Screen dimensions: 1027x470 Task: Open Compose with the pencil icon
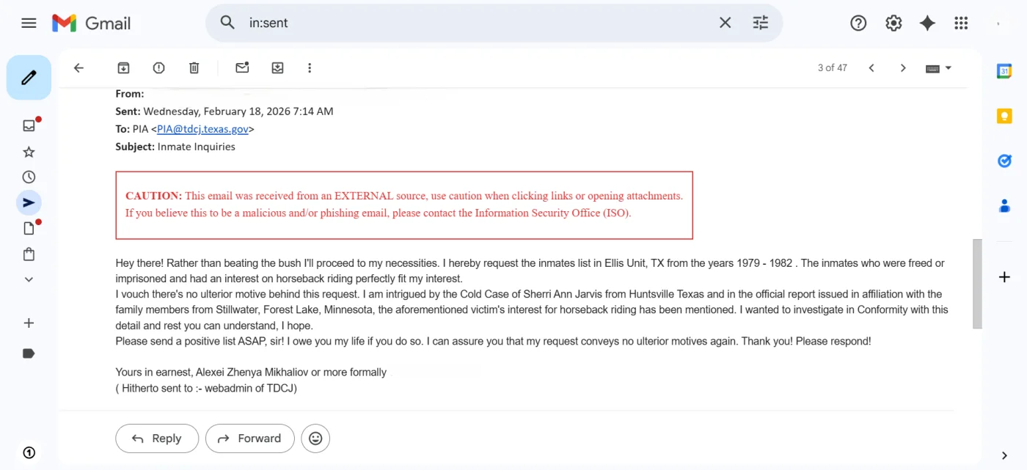[28, 76]
